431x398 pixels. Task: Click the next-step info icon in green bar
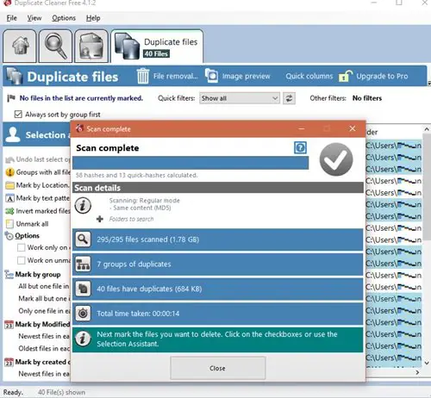click(x=83, y=339)
